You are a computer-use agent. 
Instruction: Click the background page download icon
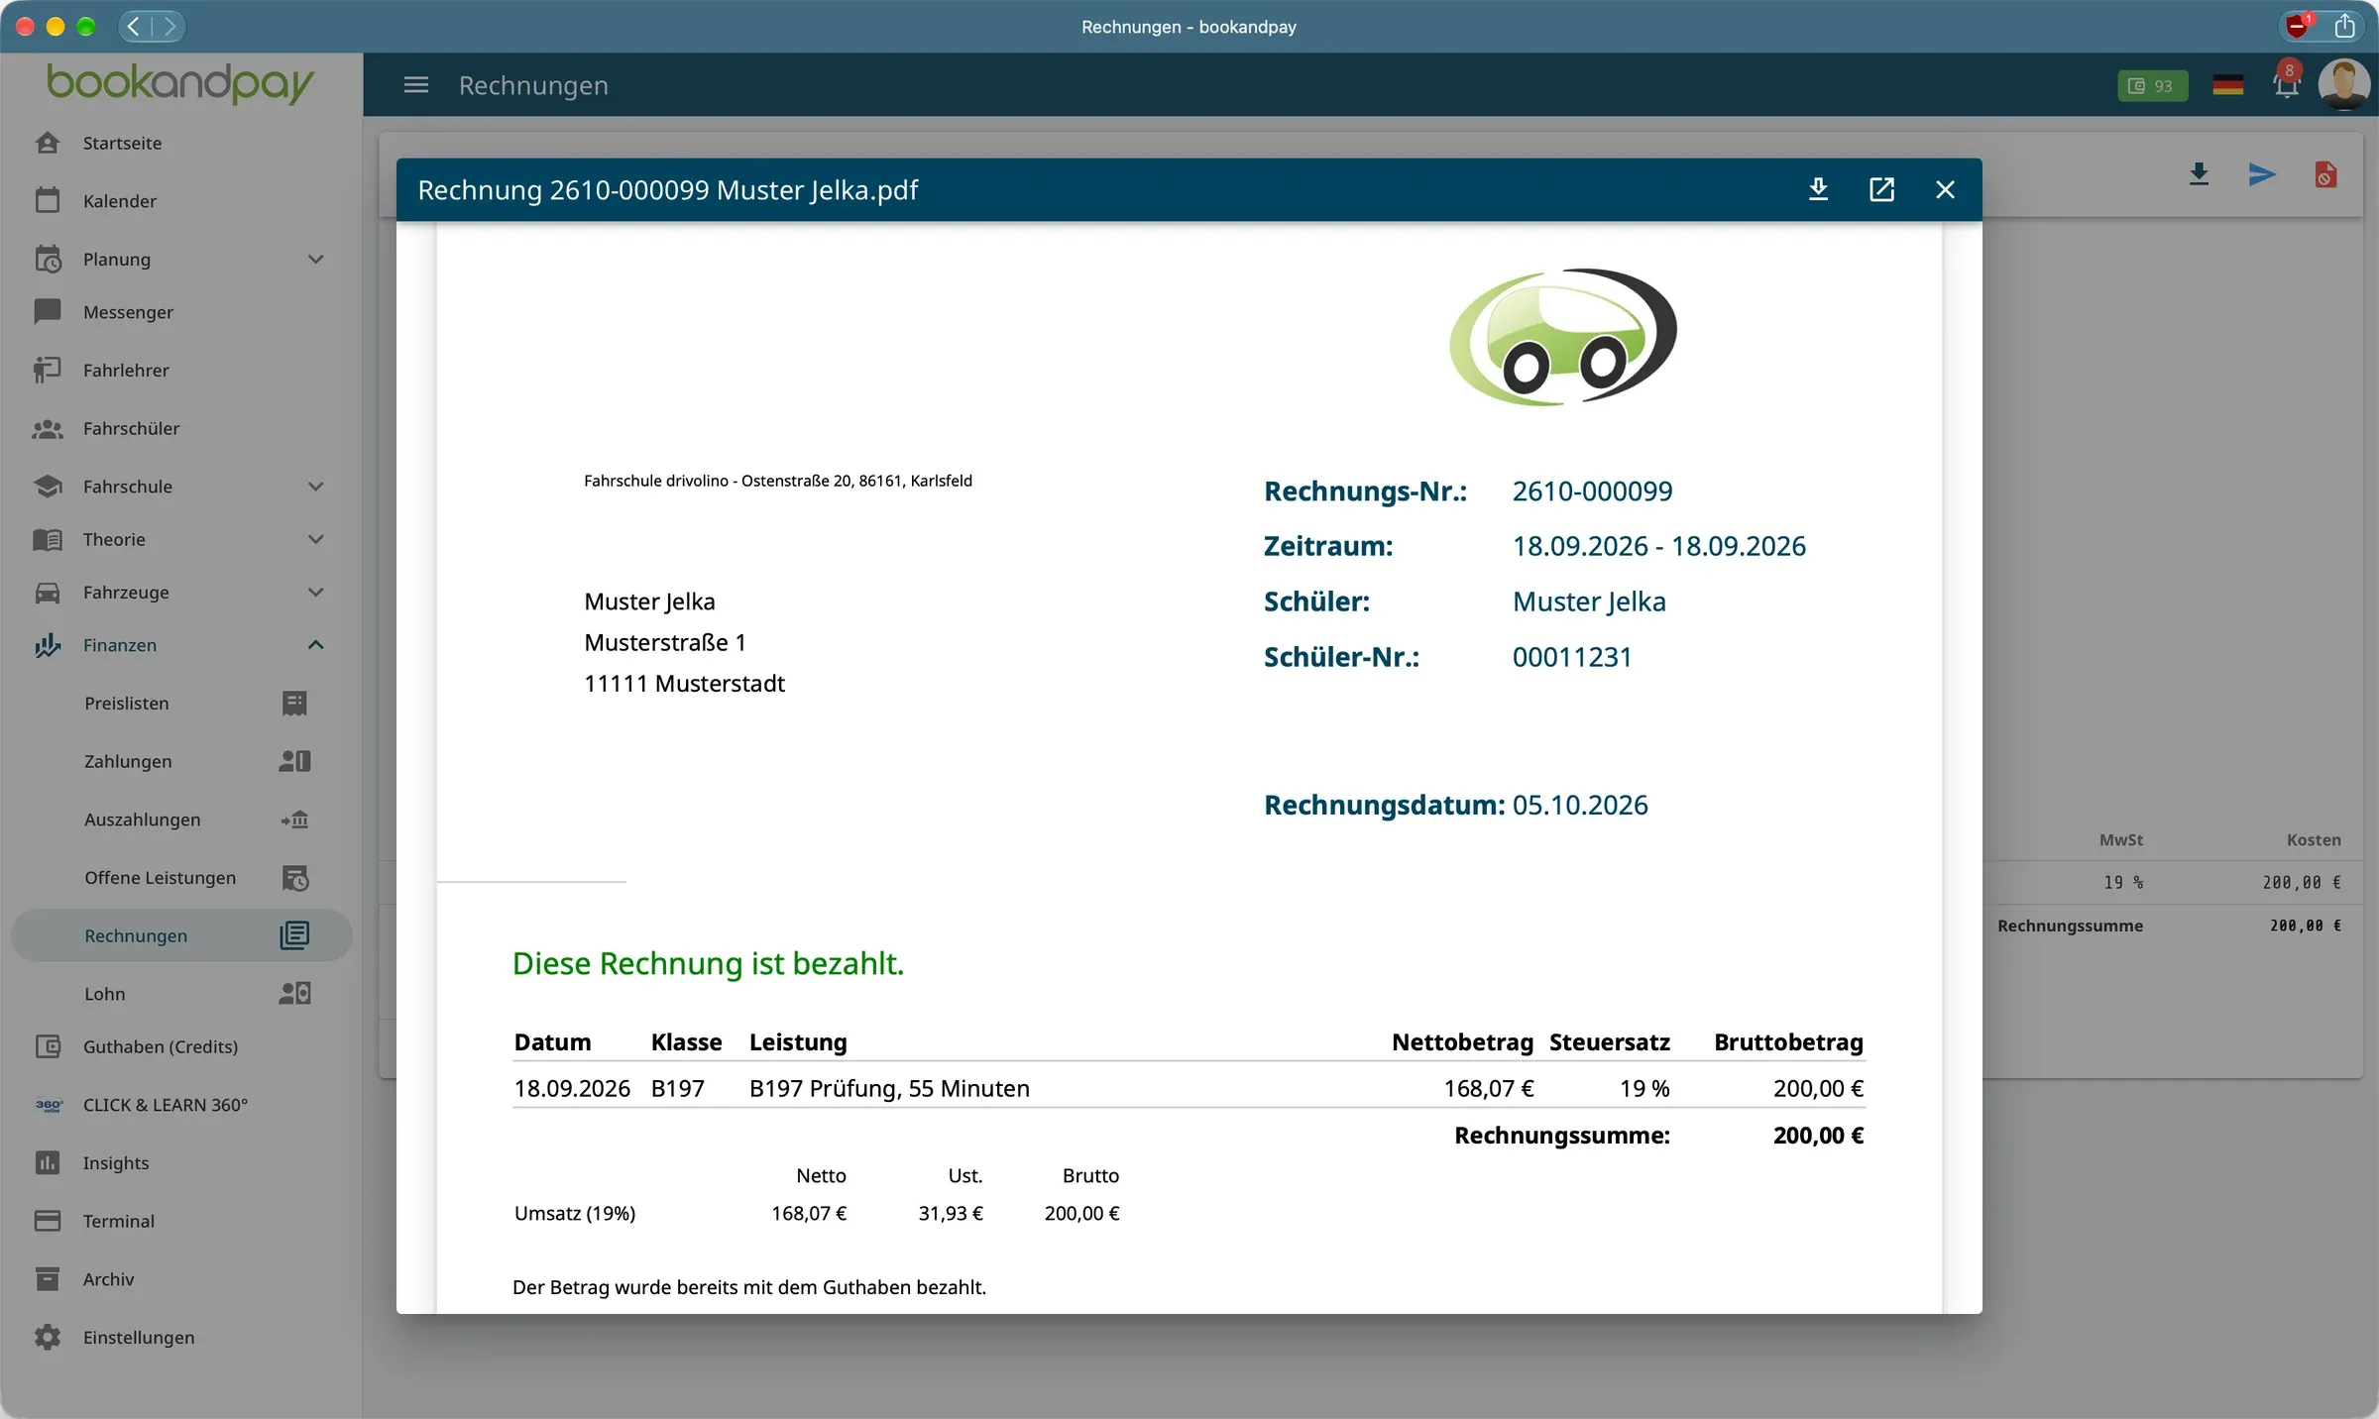pos(2199,175)
